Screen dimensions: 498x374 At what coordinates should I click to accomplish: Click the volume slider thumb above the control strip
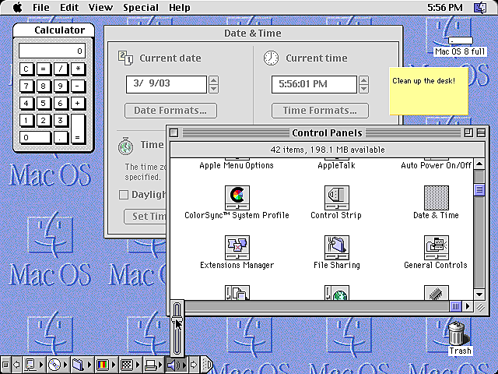tap(177, 319)
